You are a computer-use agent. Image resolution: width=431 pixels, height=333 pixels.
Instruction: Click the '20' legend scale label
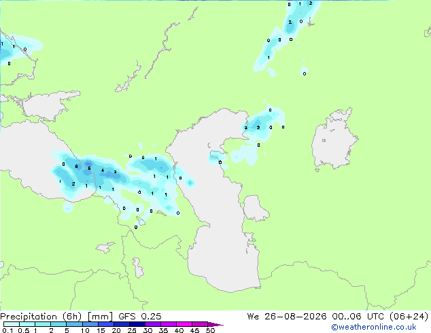click(116, 330)
